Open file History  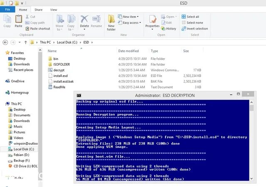coord(169,29)
